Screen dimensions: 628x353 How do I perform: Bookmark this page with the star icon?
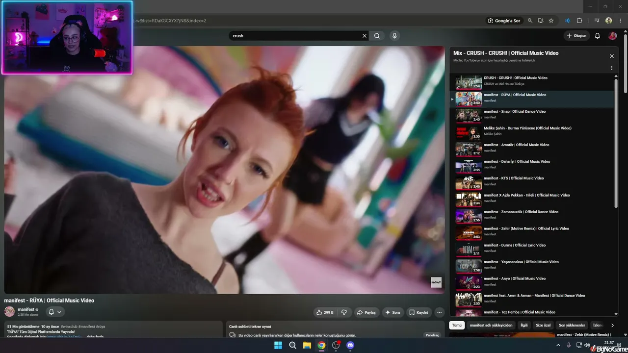click(551, 21)
